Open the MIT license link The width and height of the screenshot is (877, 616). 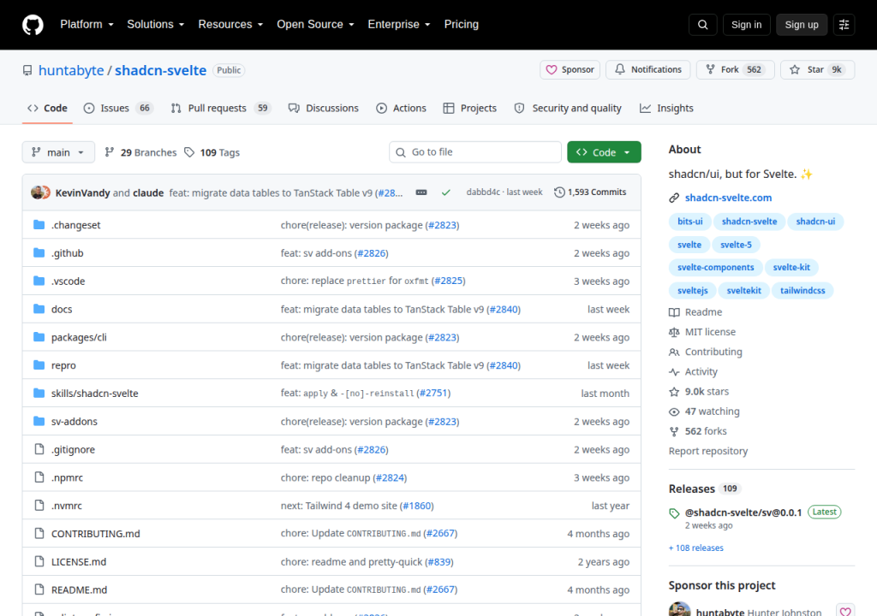click(702, 332)
